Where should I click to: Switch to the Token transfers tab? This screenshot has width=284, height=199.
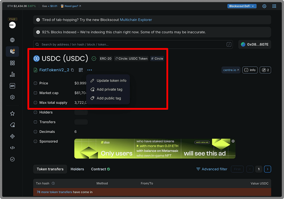(x=50, y=169)
